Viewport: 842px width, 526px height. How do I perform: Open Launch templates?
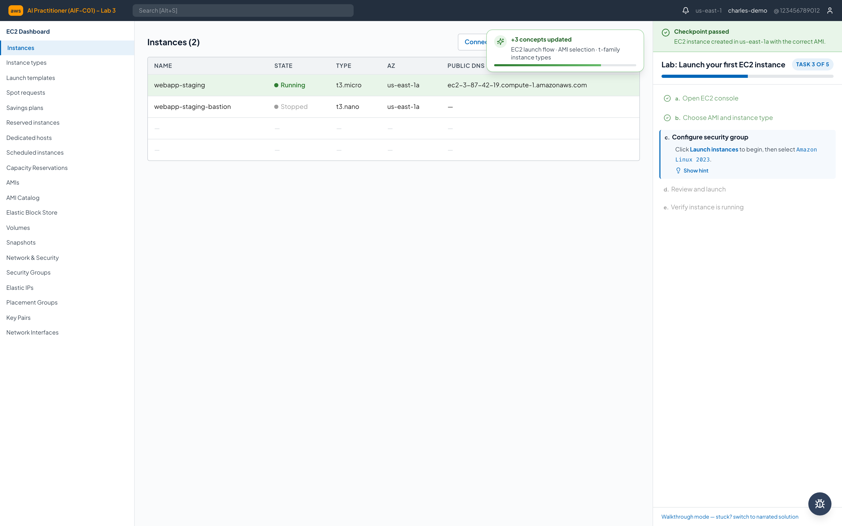[31, 78]
